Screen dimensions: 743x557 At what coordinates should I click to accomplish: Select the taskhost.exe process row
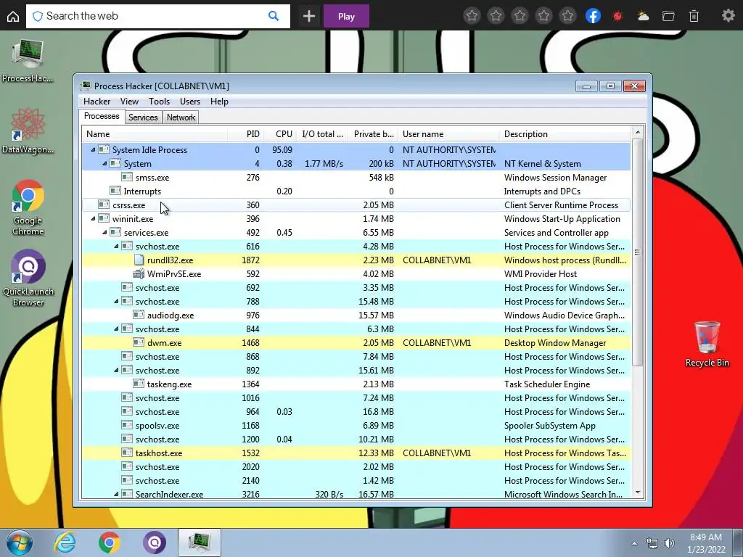point(356,453)
